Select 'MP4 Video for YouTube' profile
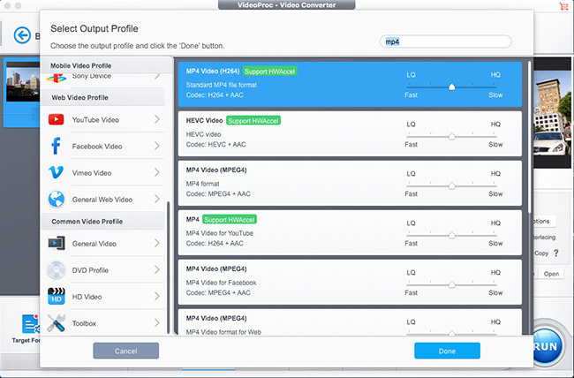The width and height of the screenshot is (574, 378). 219,233
